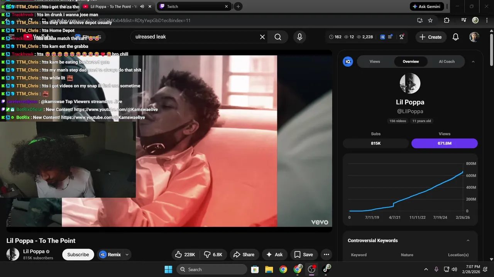Open TikTok taskbar icon

coord(326,269)
